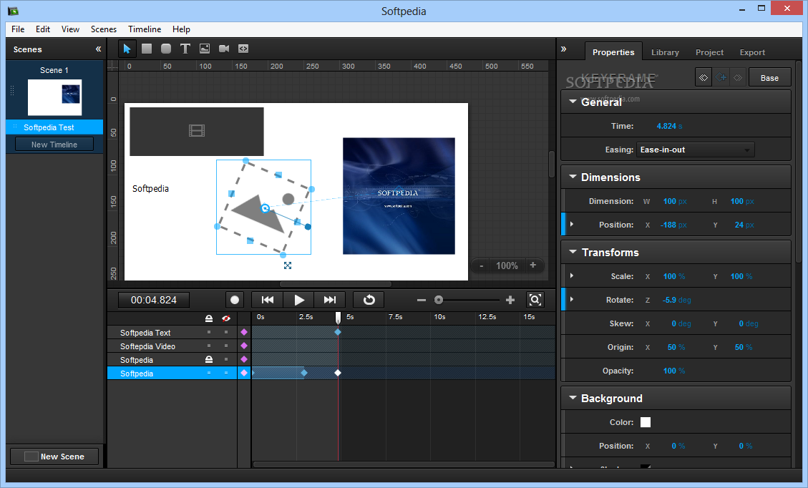
Task: Switch to the Library tab
Action: tap(665, 52)
